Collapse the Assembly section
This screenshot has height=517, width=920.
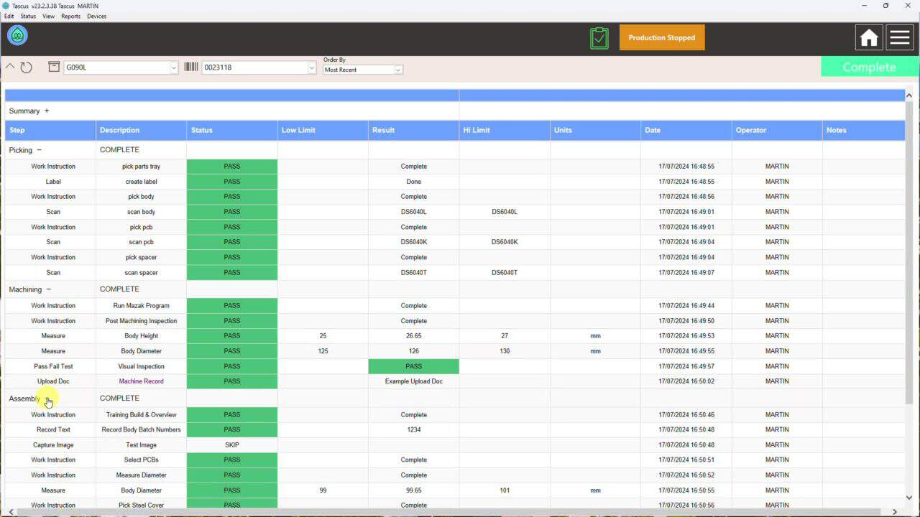tap(47, 399)
